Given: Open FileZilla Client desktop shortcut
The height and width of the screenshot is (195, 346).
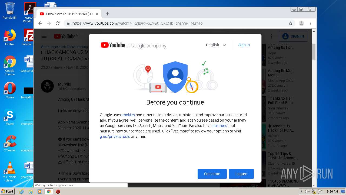Looking at the screenshot, I should 28,37.
